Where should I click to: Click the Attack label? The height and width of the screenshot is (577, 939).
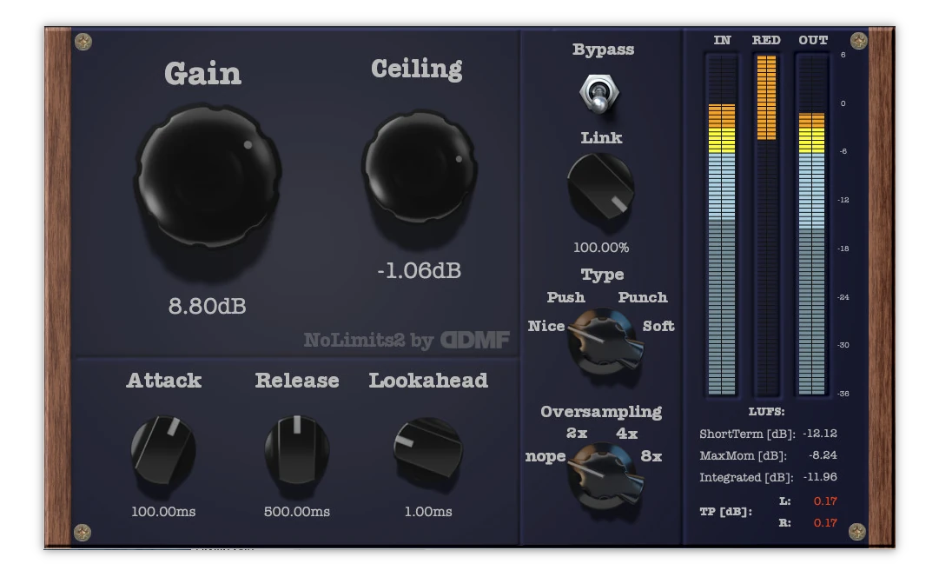[163, 381]
